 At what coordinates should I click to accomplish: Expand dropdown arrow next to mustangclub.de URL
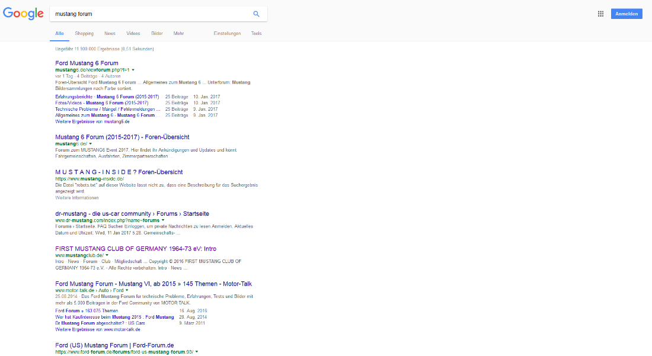coord(107,255)
